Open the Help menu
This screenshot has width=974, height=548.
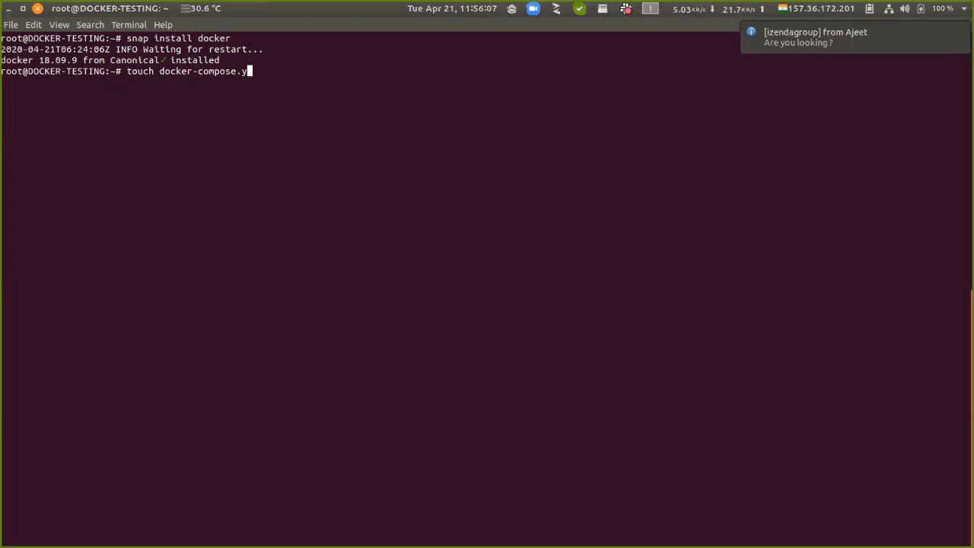(x=163, y=24)
